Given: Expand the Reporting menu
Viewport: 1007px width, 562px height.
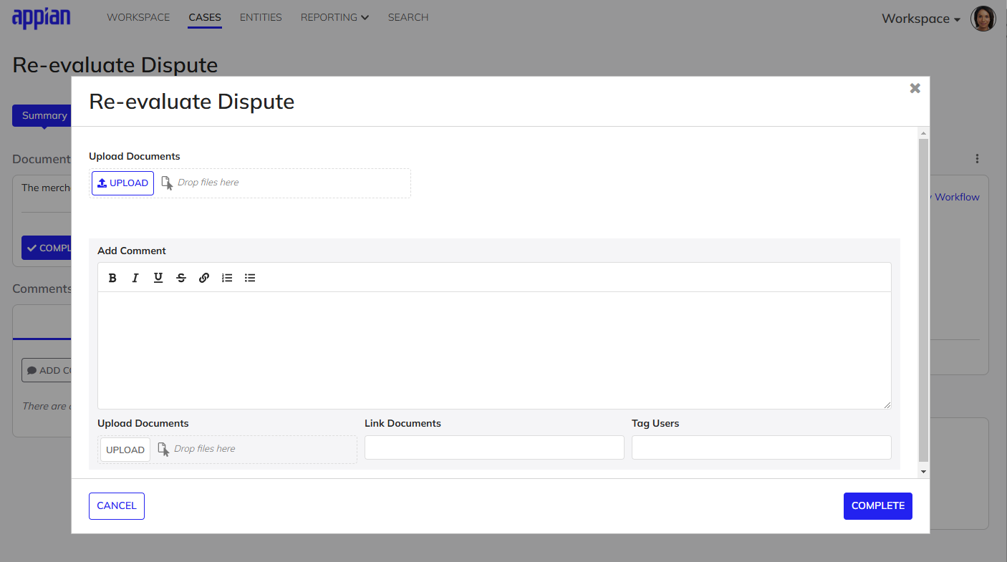Looking at the screenshot, I should pyautogui.click(x=334, y=17).
